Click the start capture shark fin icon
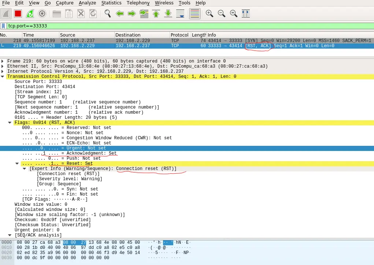This screenshot has width=374, height=265. coord(6,14)
